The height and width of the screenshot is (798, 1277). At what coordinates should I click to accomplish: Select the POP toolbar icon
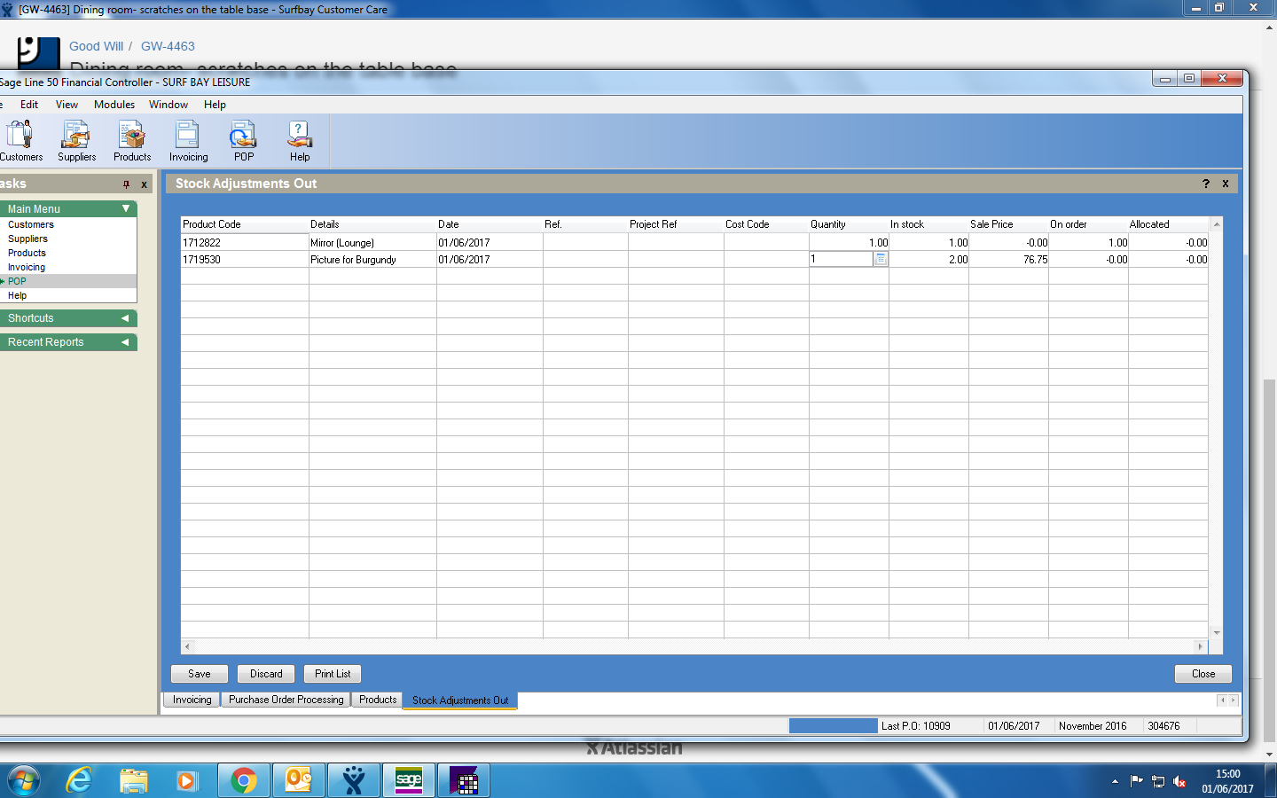[x=243, y=141]
